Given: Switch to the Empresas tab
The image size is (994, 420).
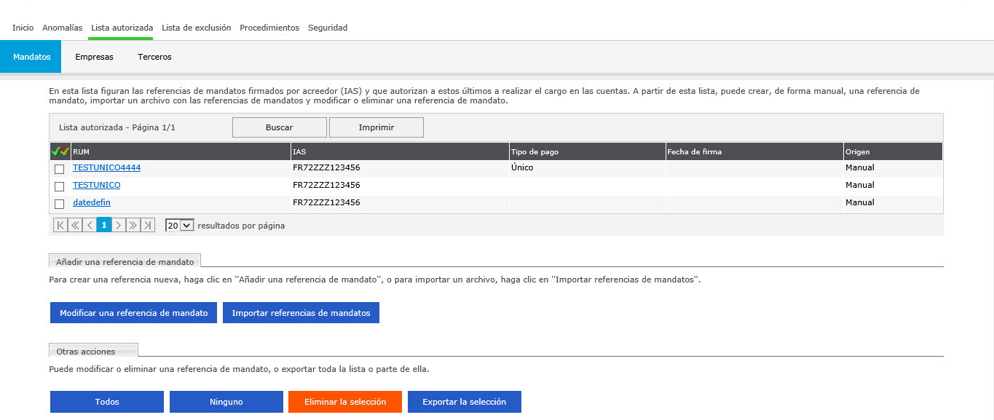Looking at the screenshot, I should 94,57.
